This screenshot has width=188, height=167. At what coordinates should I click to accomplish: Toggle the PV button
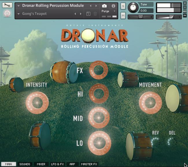(185, 15)
